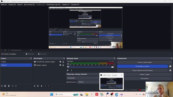
Task: Pop out the Микшер звука dock panel
Action: point(114,58)
